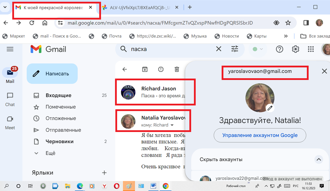Open the Meet section in sidebar
This screenshot has height=191, width=330.
[10, 123]
